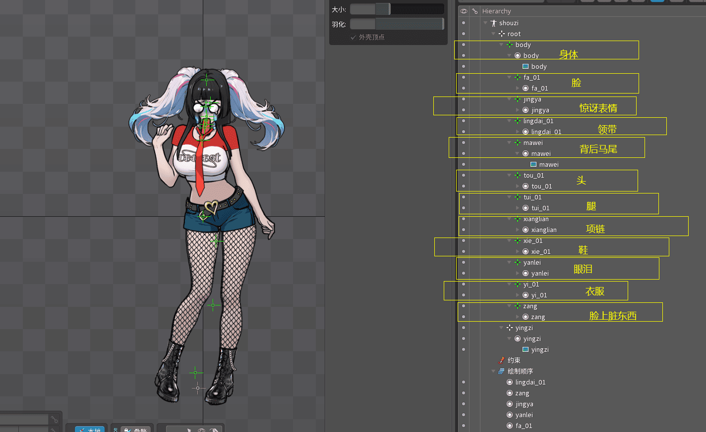Hide the yingzi image attachment row

(464, 350)
